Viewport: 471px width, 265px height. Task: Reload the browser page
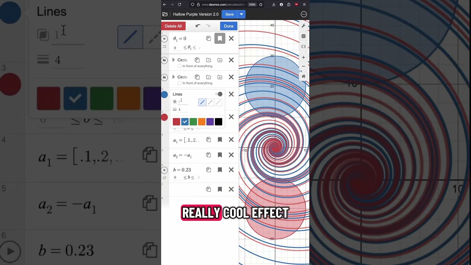(x=180, y=4)
